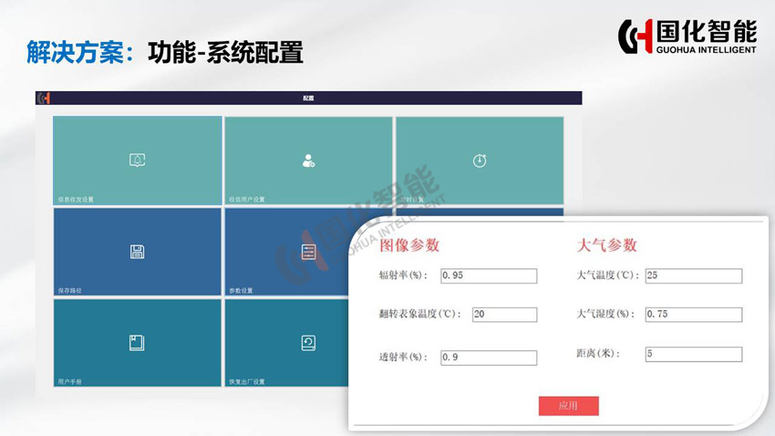This screenshot has height=436, width=775.
Task: Click the 透射率(%) input field
Action: [489, 358]
